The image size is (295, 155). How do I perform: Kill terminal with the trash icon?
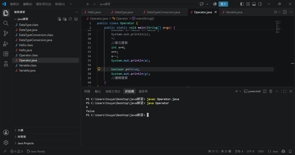tap(271, 91)
